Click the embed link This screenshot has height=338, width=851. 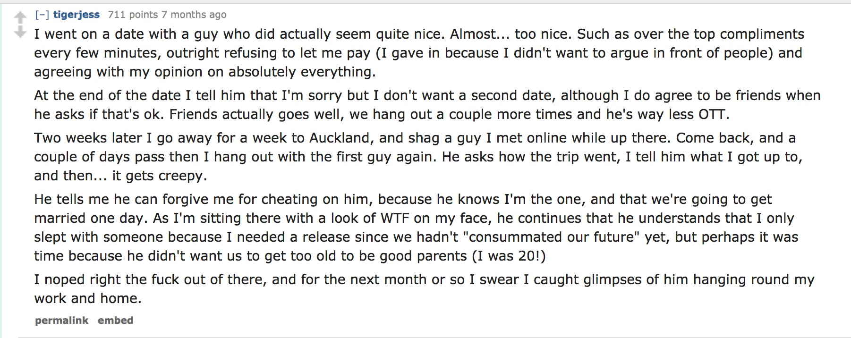point(115,321)
